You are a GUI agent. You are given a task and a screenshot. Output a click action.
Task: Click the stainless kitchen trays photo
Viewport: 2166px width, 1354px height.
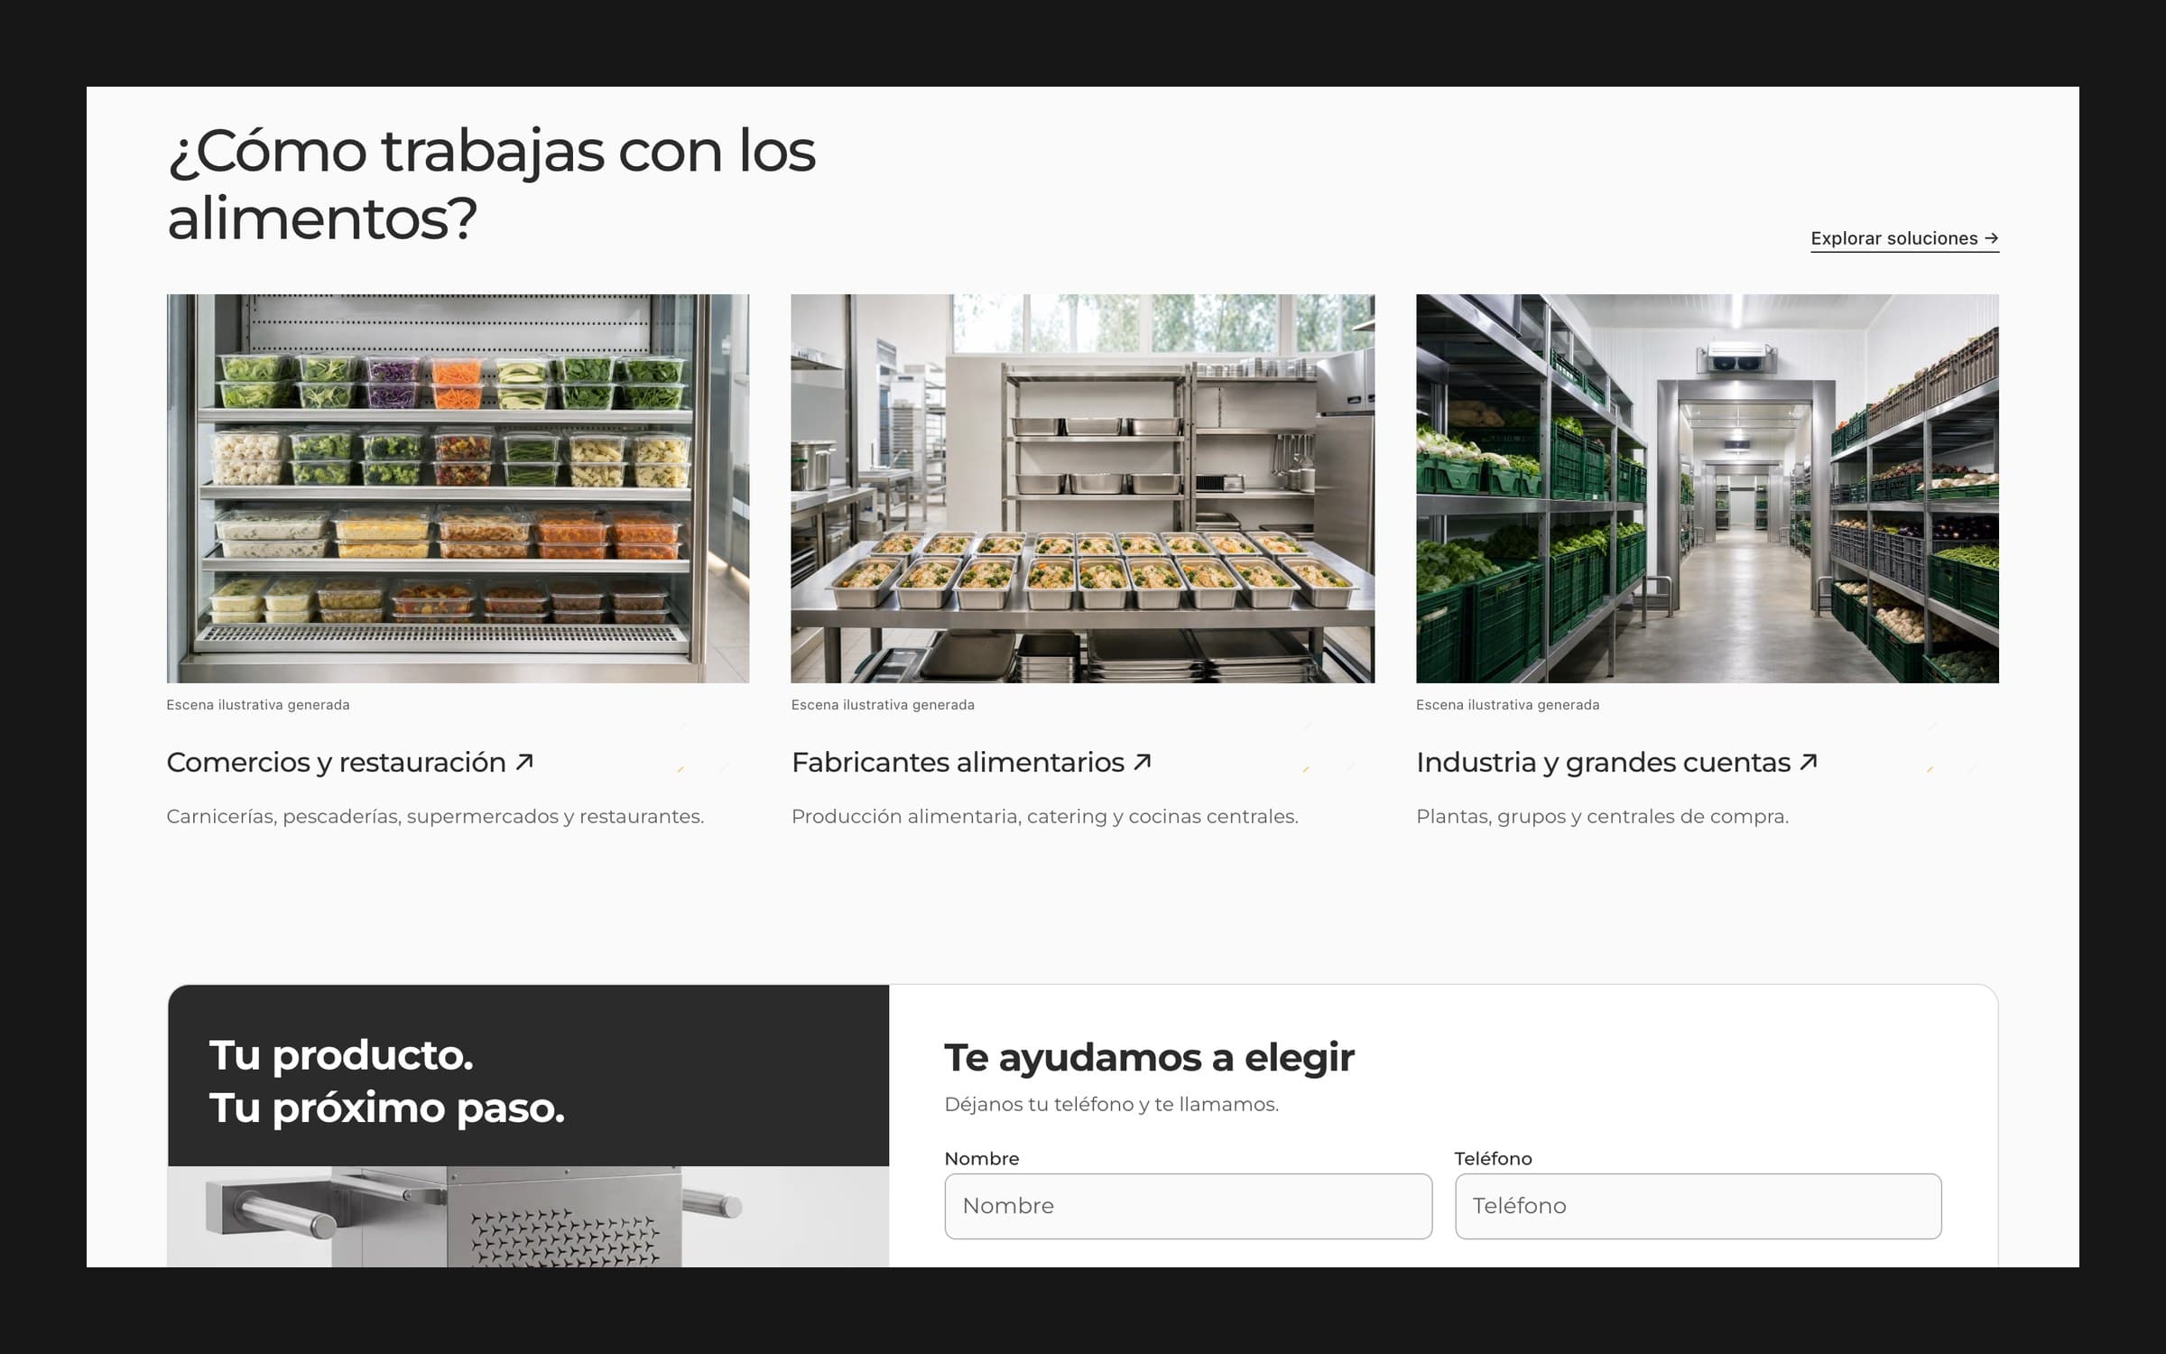pyautogui.click(x=1083, y=488)
